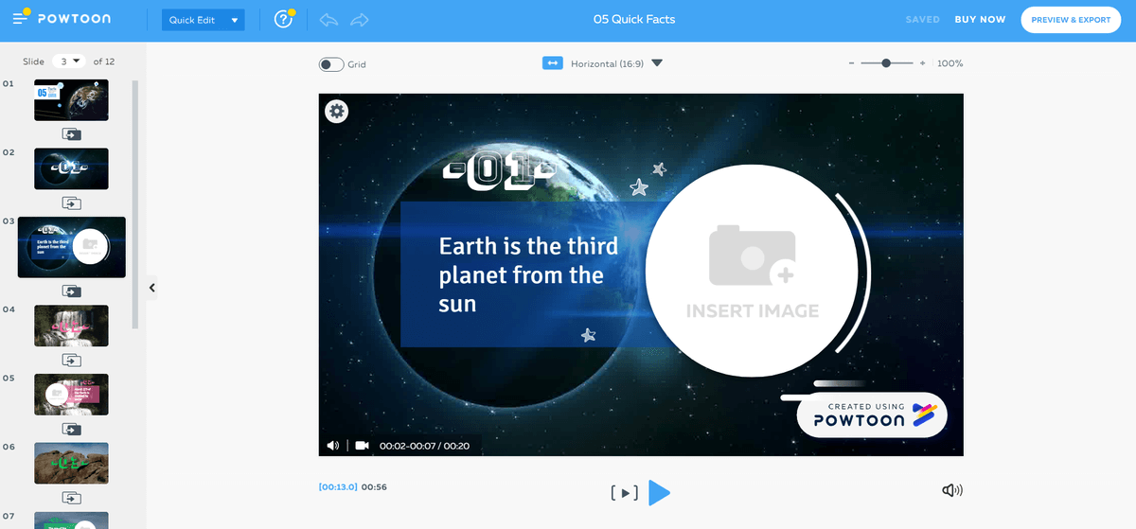Click the zoom slider handle
Viewport: 1136px width, 529px height.
[x=886, y=62]
